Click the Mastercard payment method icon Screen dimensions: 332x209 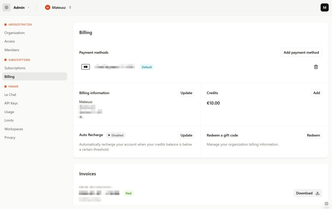(x=86, y=67)
